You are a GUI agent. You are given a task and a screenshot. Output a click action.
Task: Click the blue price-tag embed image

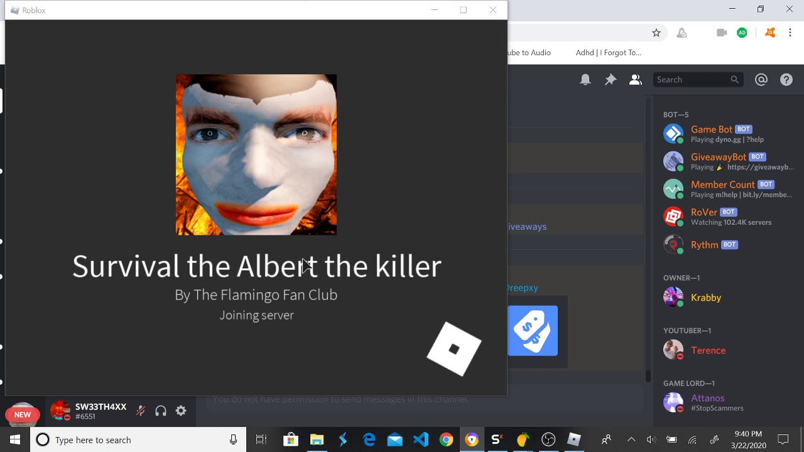coord(533,331)
